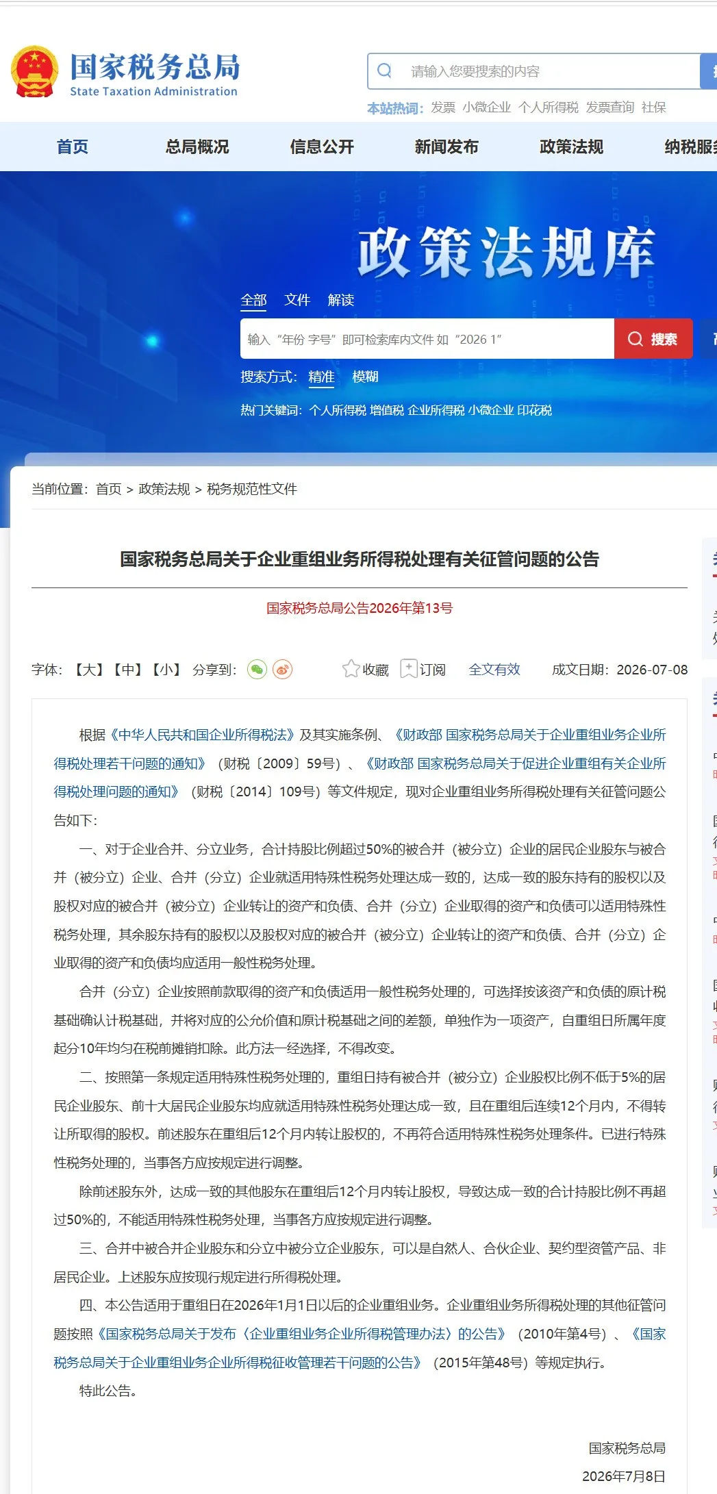Viewport: 717px width, 1494px height.
Task: Focus the policy library search input
Action: click(427, 339)
